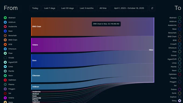Screen dimensions: 183x103
Task: Open the April 1, 2023 date range picker
Action: [129, 8]
